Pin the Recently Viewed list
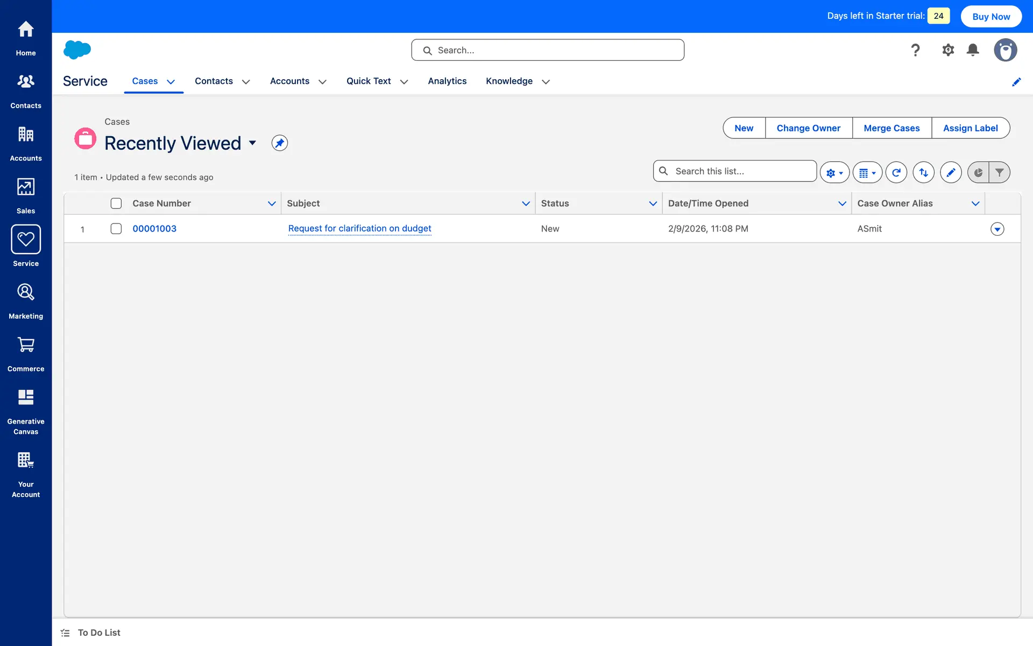 pos(279,143)
